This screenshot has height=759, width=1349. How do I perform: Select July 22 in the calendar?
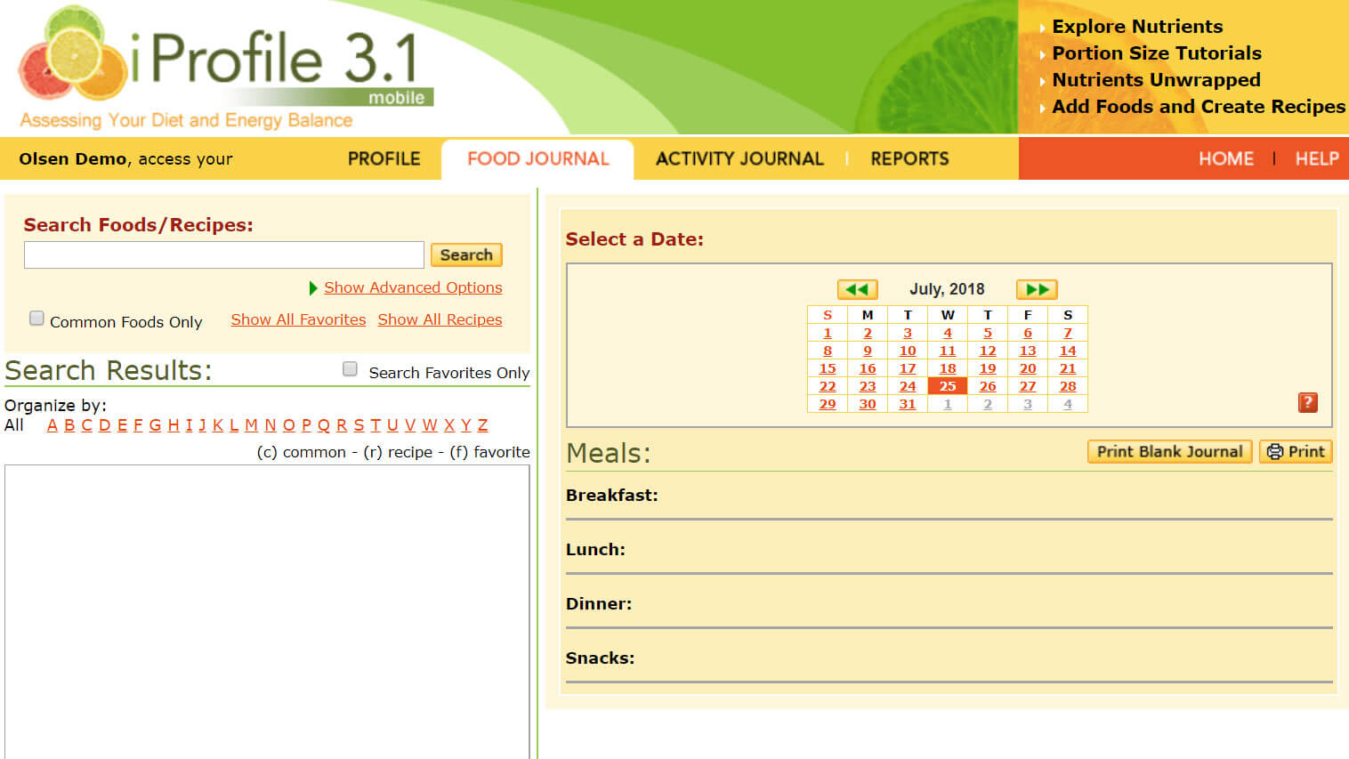(828, 386)
